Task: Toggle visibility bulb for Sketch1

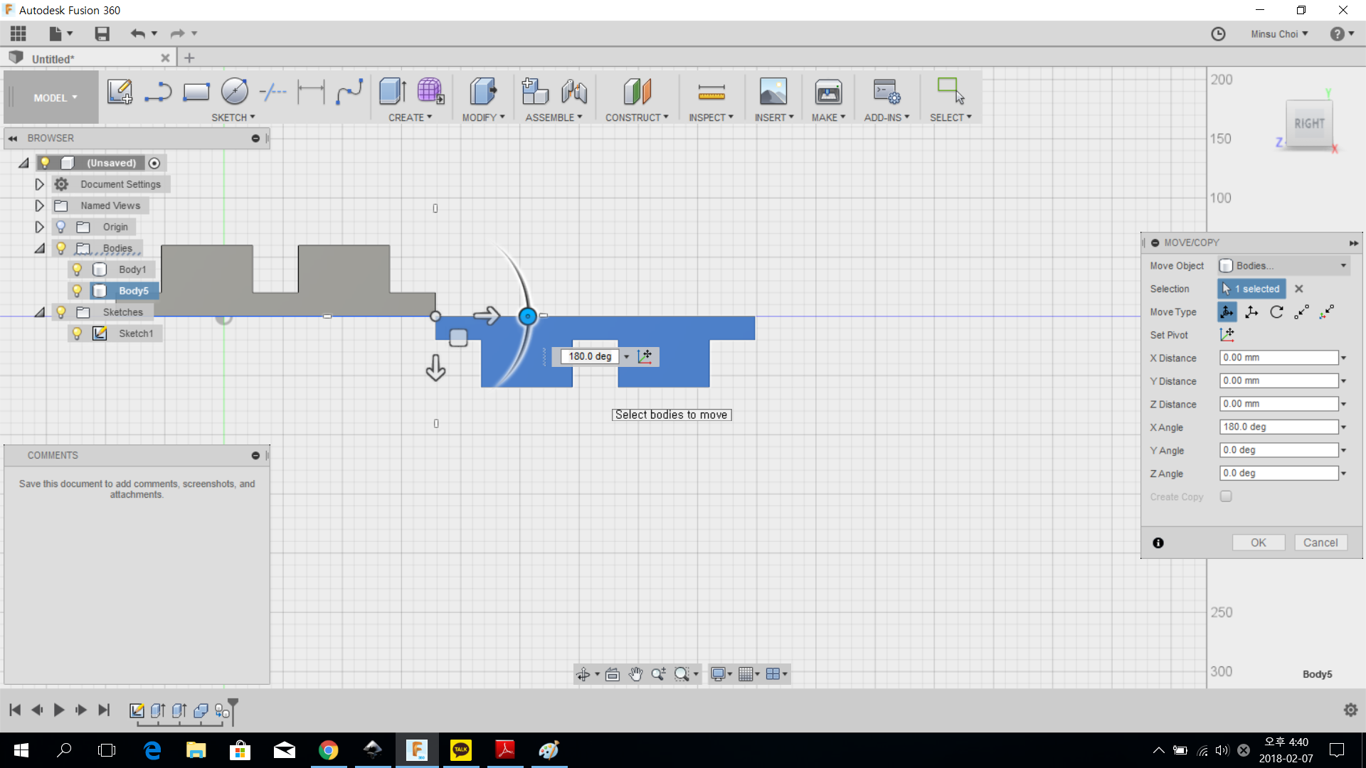Action: pos(77,334)
